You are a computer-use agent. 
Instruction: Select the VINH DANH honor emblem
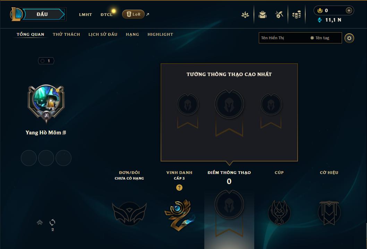[x=179, y=214]
